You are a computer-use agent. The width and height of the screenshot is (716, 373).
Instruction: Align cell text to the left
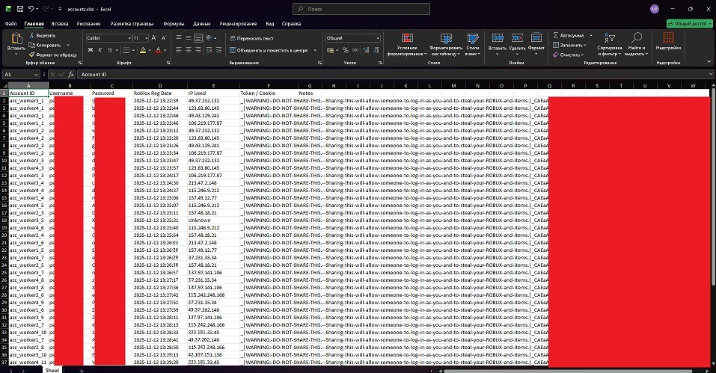(179, 50)
